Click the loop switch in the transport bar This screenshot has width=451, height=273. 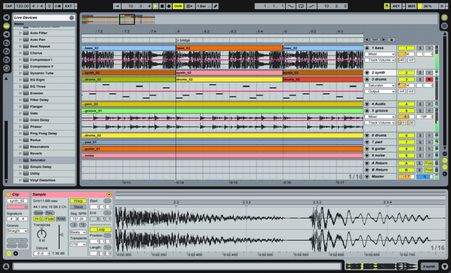[x=300, y=5]
